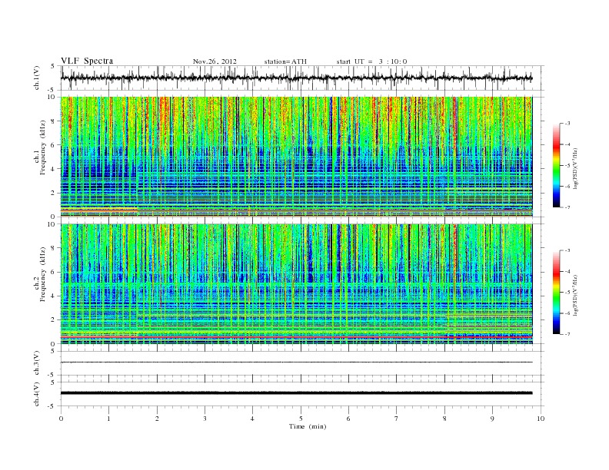Image resolution: width=609 pixels, height=470 pixels.
Task: Click the "2" kHz tick on ch.1 frequency axis
Action: (53, 193)
